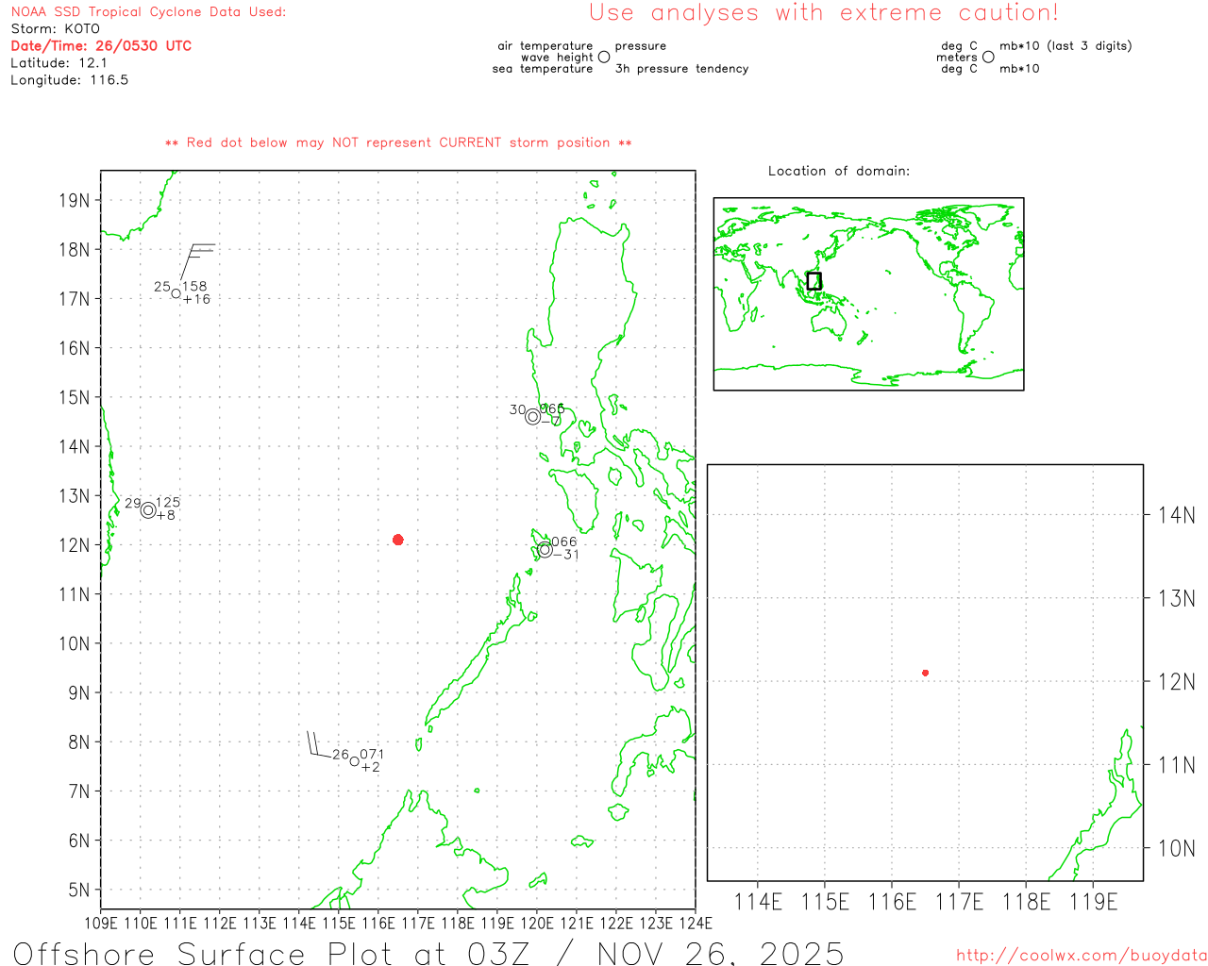The height and width of the screenshot is (966, 1208).
Task: Click the inset map's '10N' latitude label
Action: (x=1176, y=848)
